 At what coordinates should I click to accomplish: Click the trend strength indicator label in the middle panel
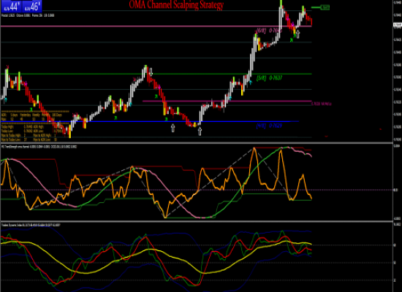(x=39, y=147)
